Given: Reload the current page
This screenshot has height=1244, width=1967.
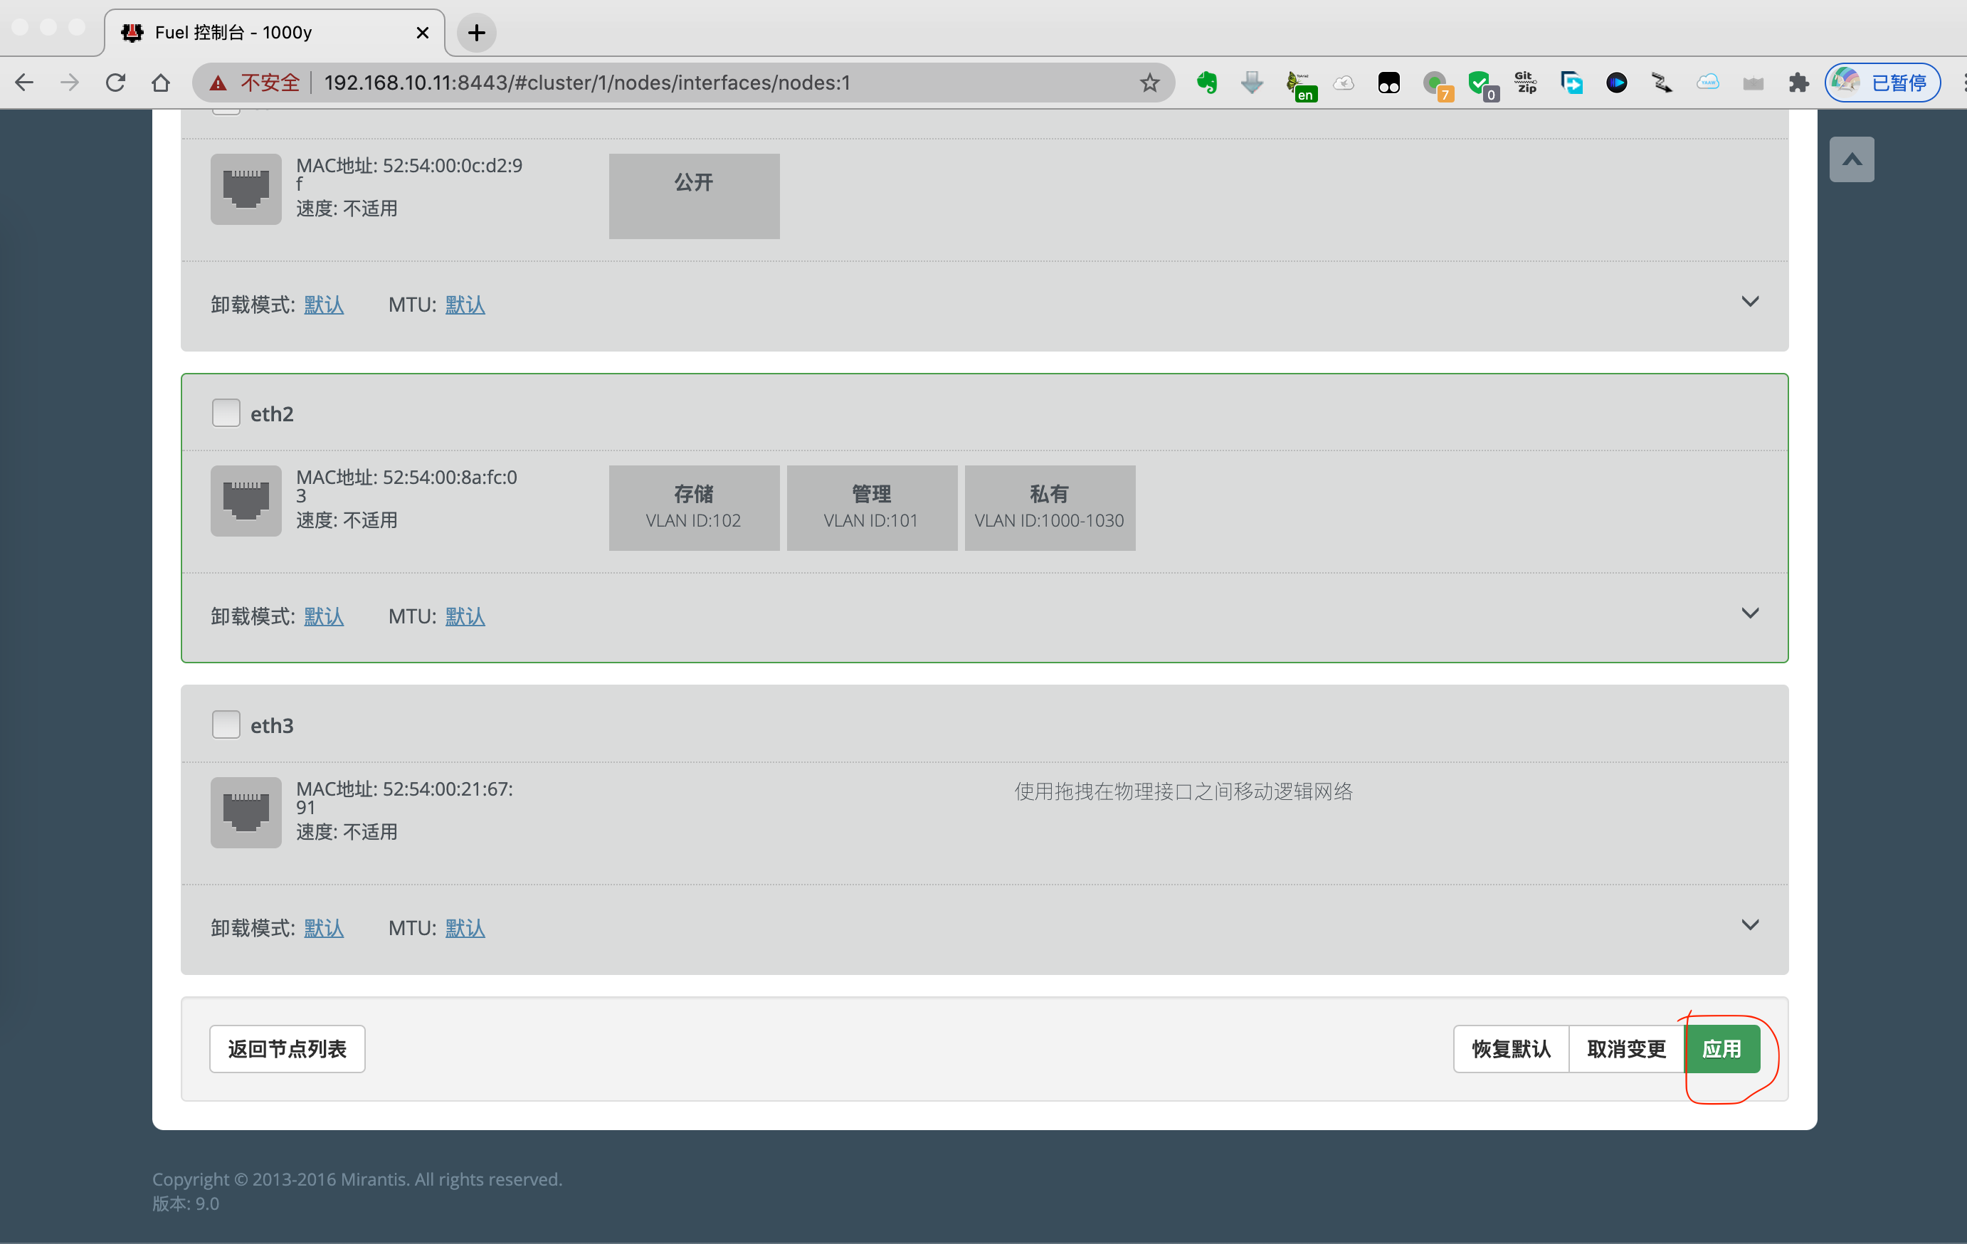Looking at the screenshot, I should [115, 83].
